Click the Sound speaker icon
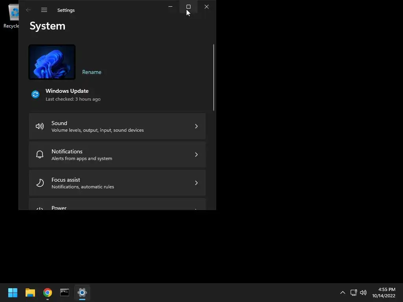 [x=40, y=126]
